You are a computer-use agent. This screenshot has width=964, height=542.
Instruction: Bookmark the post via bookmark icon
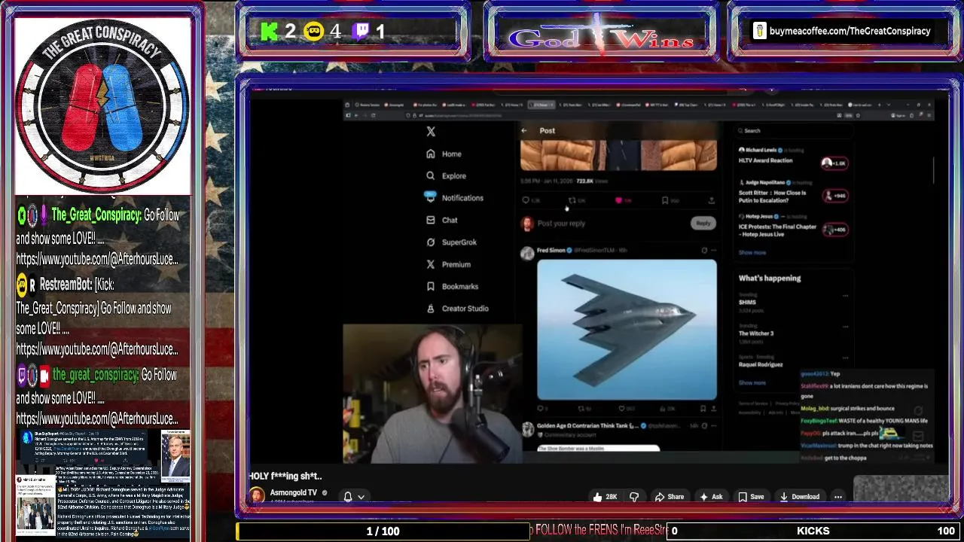(665, 200)
